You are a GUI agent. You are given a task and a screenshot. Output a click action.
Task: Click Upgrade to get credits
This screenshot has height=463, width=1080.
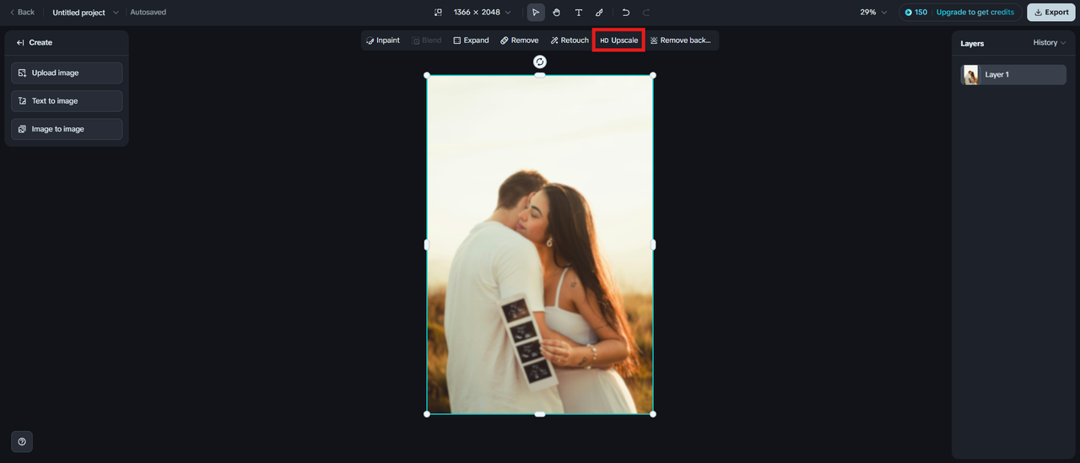(x=975, y=13)
